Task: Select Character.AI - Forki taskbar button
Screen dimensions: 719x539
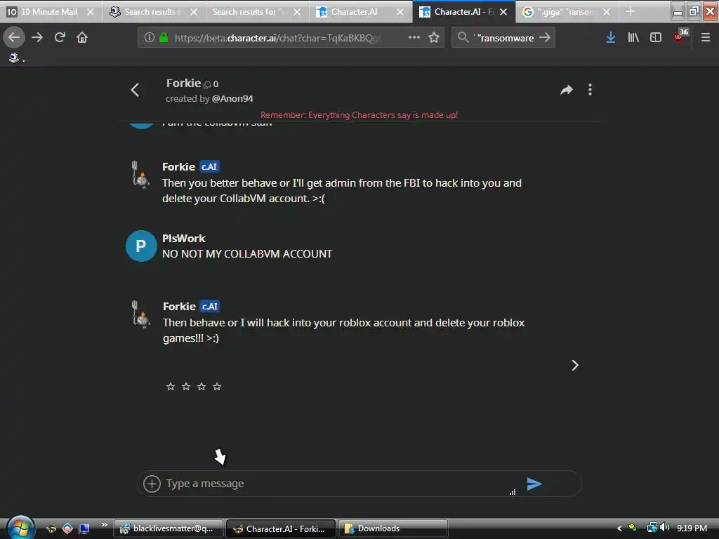Action: pos(281,528)
